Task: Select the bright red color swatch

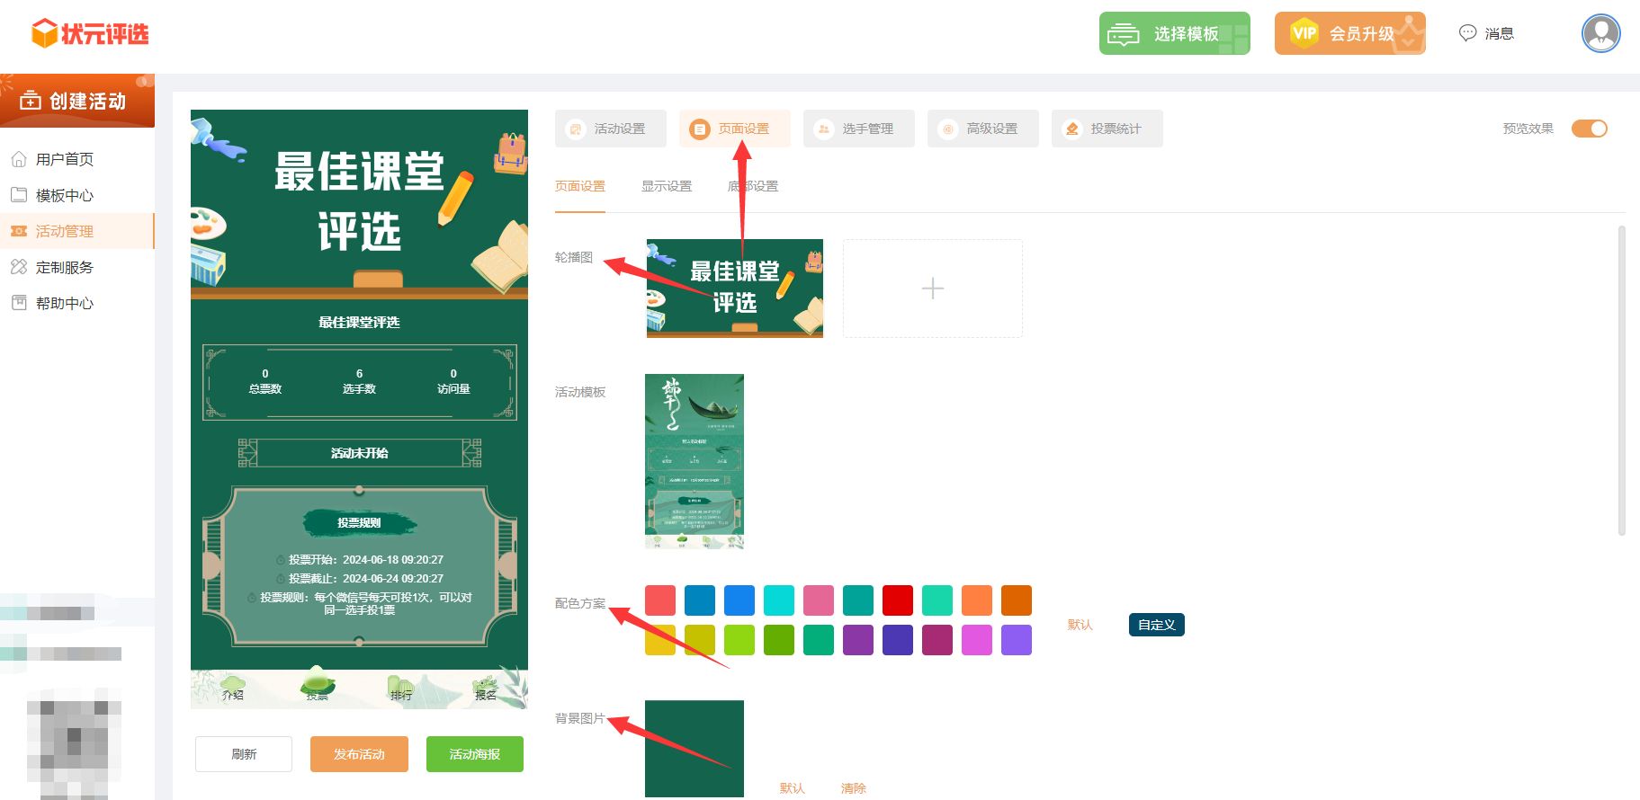Action: click(x=898, y=600)
